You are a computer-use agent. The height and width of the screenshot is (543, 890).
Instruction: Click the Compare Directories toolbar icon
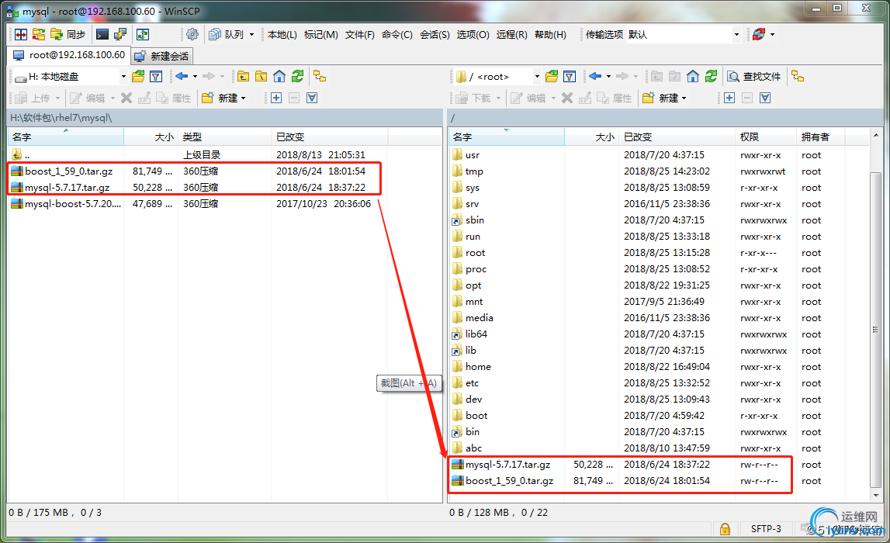tap(21, 35)
